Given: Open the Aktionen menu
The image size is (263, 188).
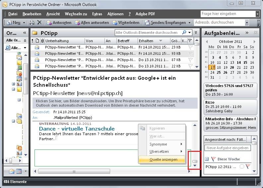Looking at the screenshot, I should pos(115,14).
